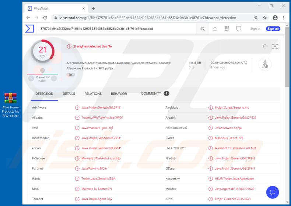Click the Sign in link
Image resolution: width=291 pixels, height=206 pixels.
pyautogui.click(x=255, y=29)
